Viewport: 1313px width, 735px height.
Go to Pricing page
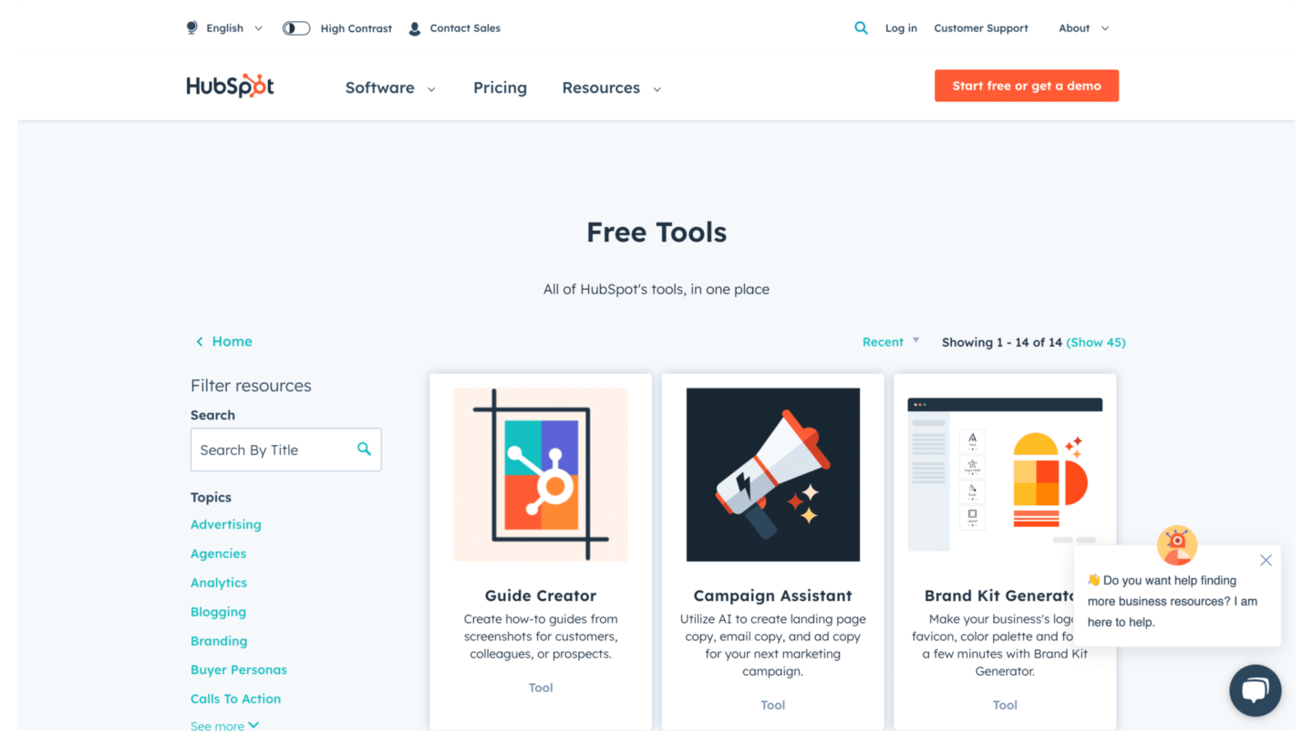(x=500, y=88)
